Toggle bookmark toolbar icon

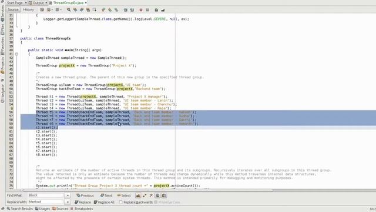[x=116, y=10]
